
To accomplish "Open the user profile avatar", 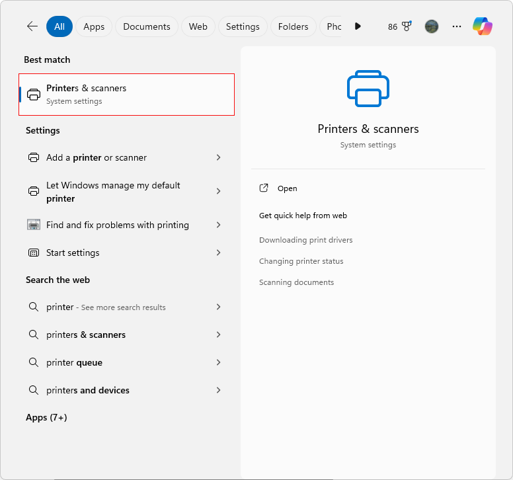I will [x=431, y=26].
